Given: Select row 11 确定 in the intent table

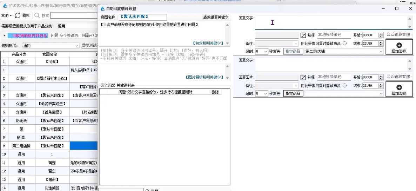Looking at the screenshot, I should tap(52, 163).
